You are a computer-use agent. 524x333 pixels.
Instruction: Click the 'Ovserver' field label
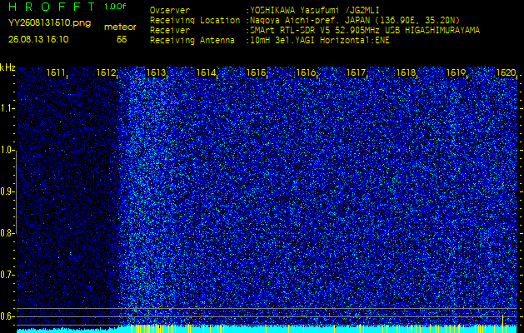pos(170,11)
